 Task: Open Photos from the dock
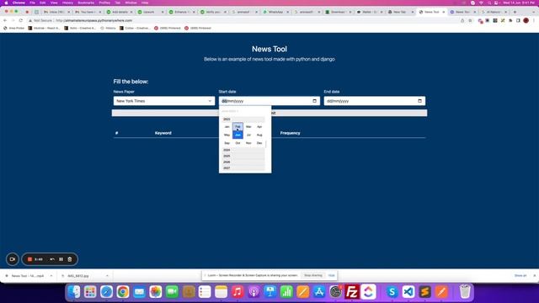pos(156,292)
